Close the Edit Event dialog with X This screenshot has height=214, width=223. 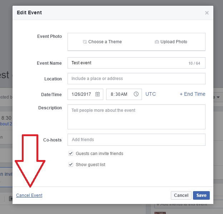207,13
